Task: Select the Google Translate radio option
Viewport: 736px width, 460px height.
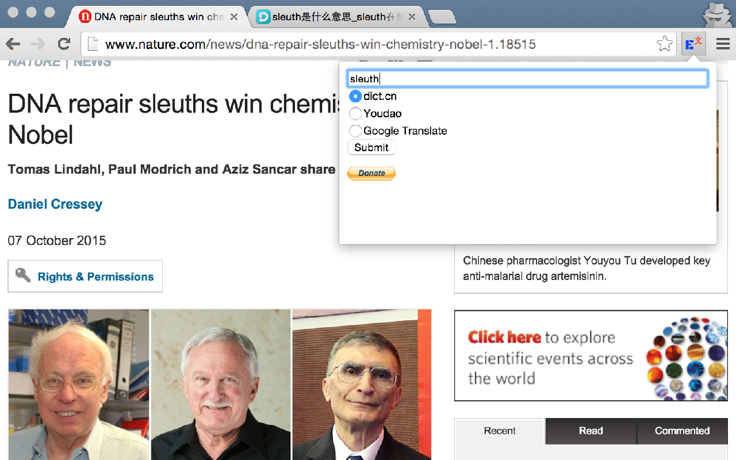Action: click(x=355, y=131)
